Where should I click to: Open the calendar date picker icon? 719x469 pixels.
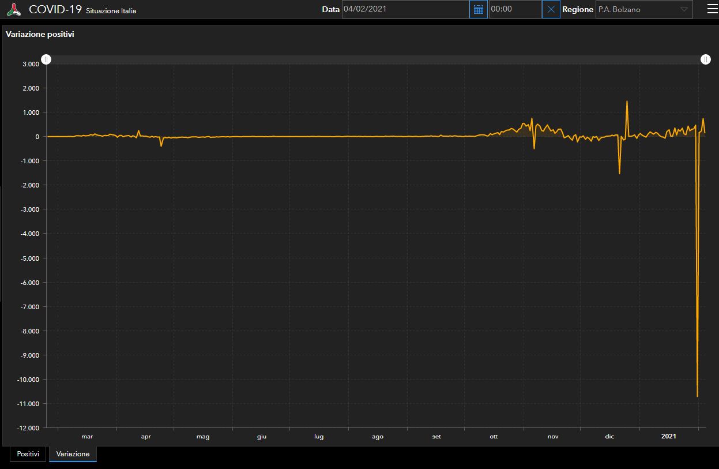(478, 9)
